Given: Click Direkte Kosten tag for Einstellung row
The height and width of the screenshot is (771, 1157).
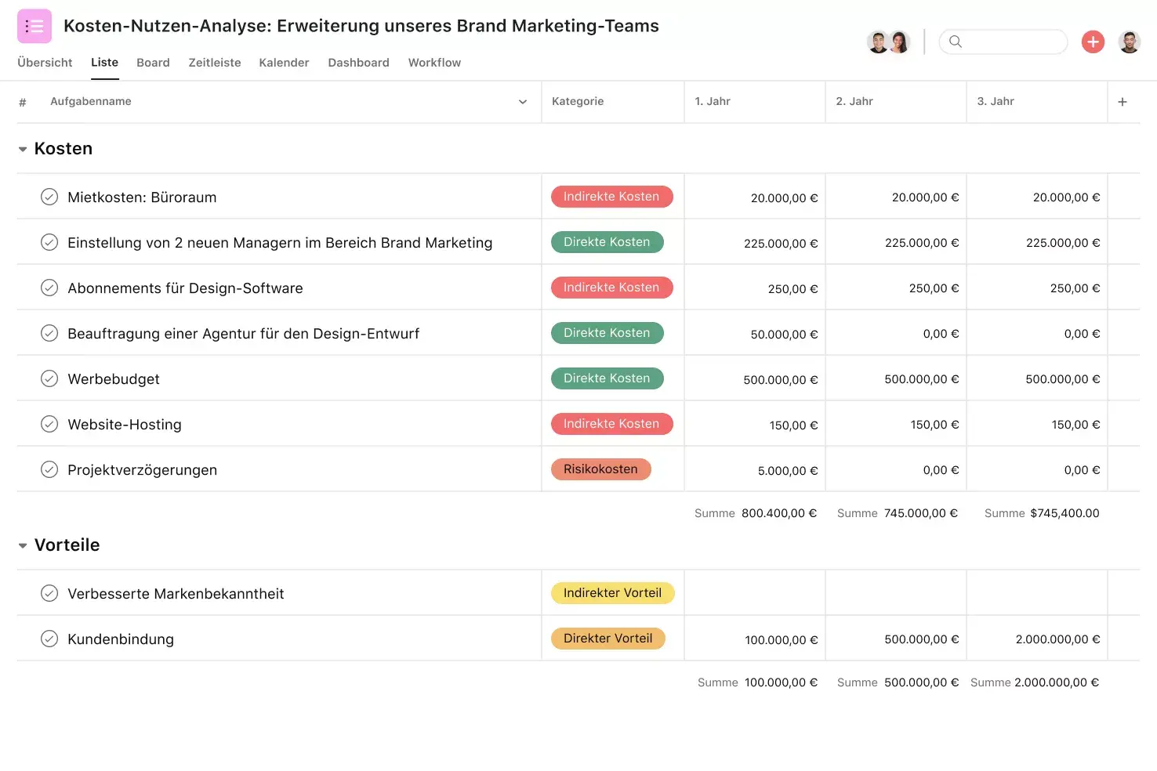Looking at the screenshot, I should 607,242.
